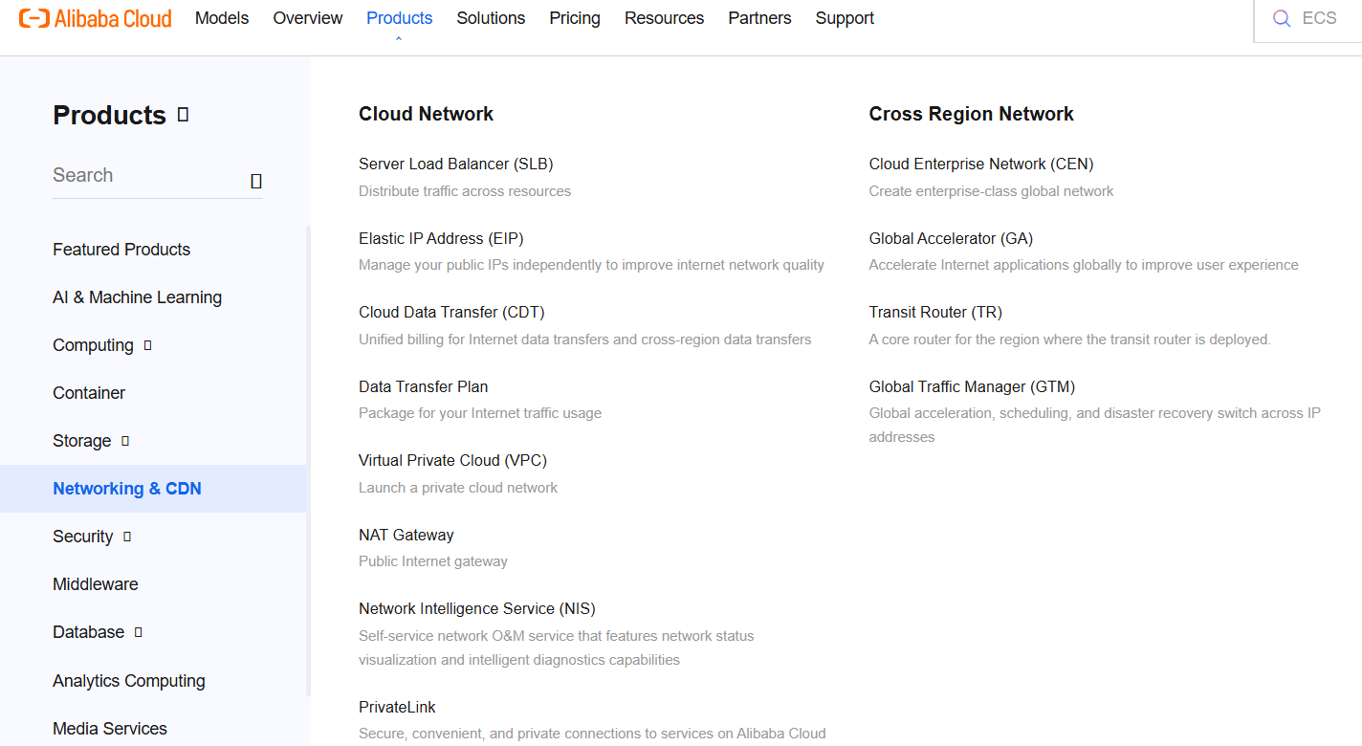Select the Middleware category
Screen dimensions: 1362x746
pos(96,584)
